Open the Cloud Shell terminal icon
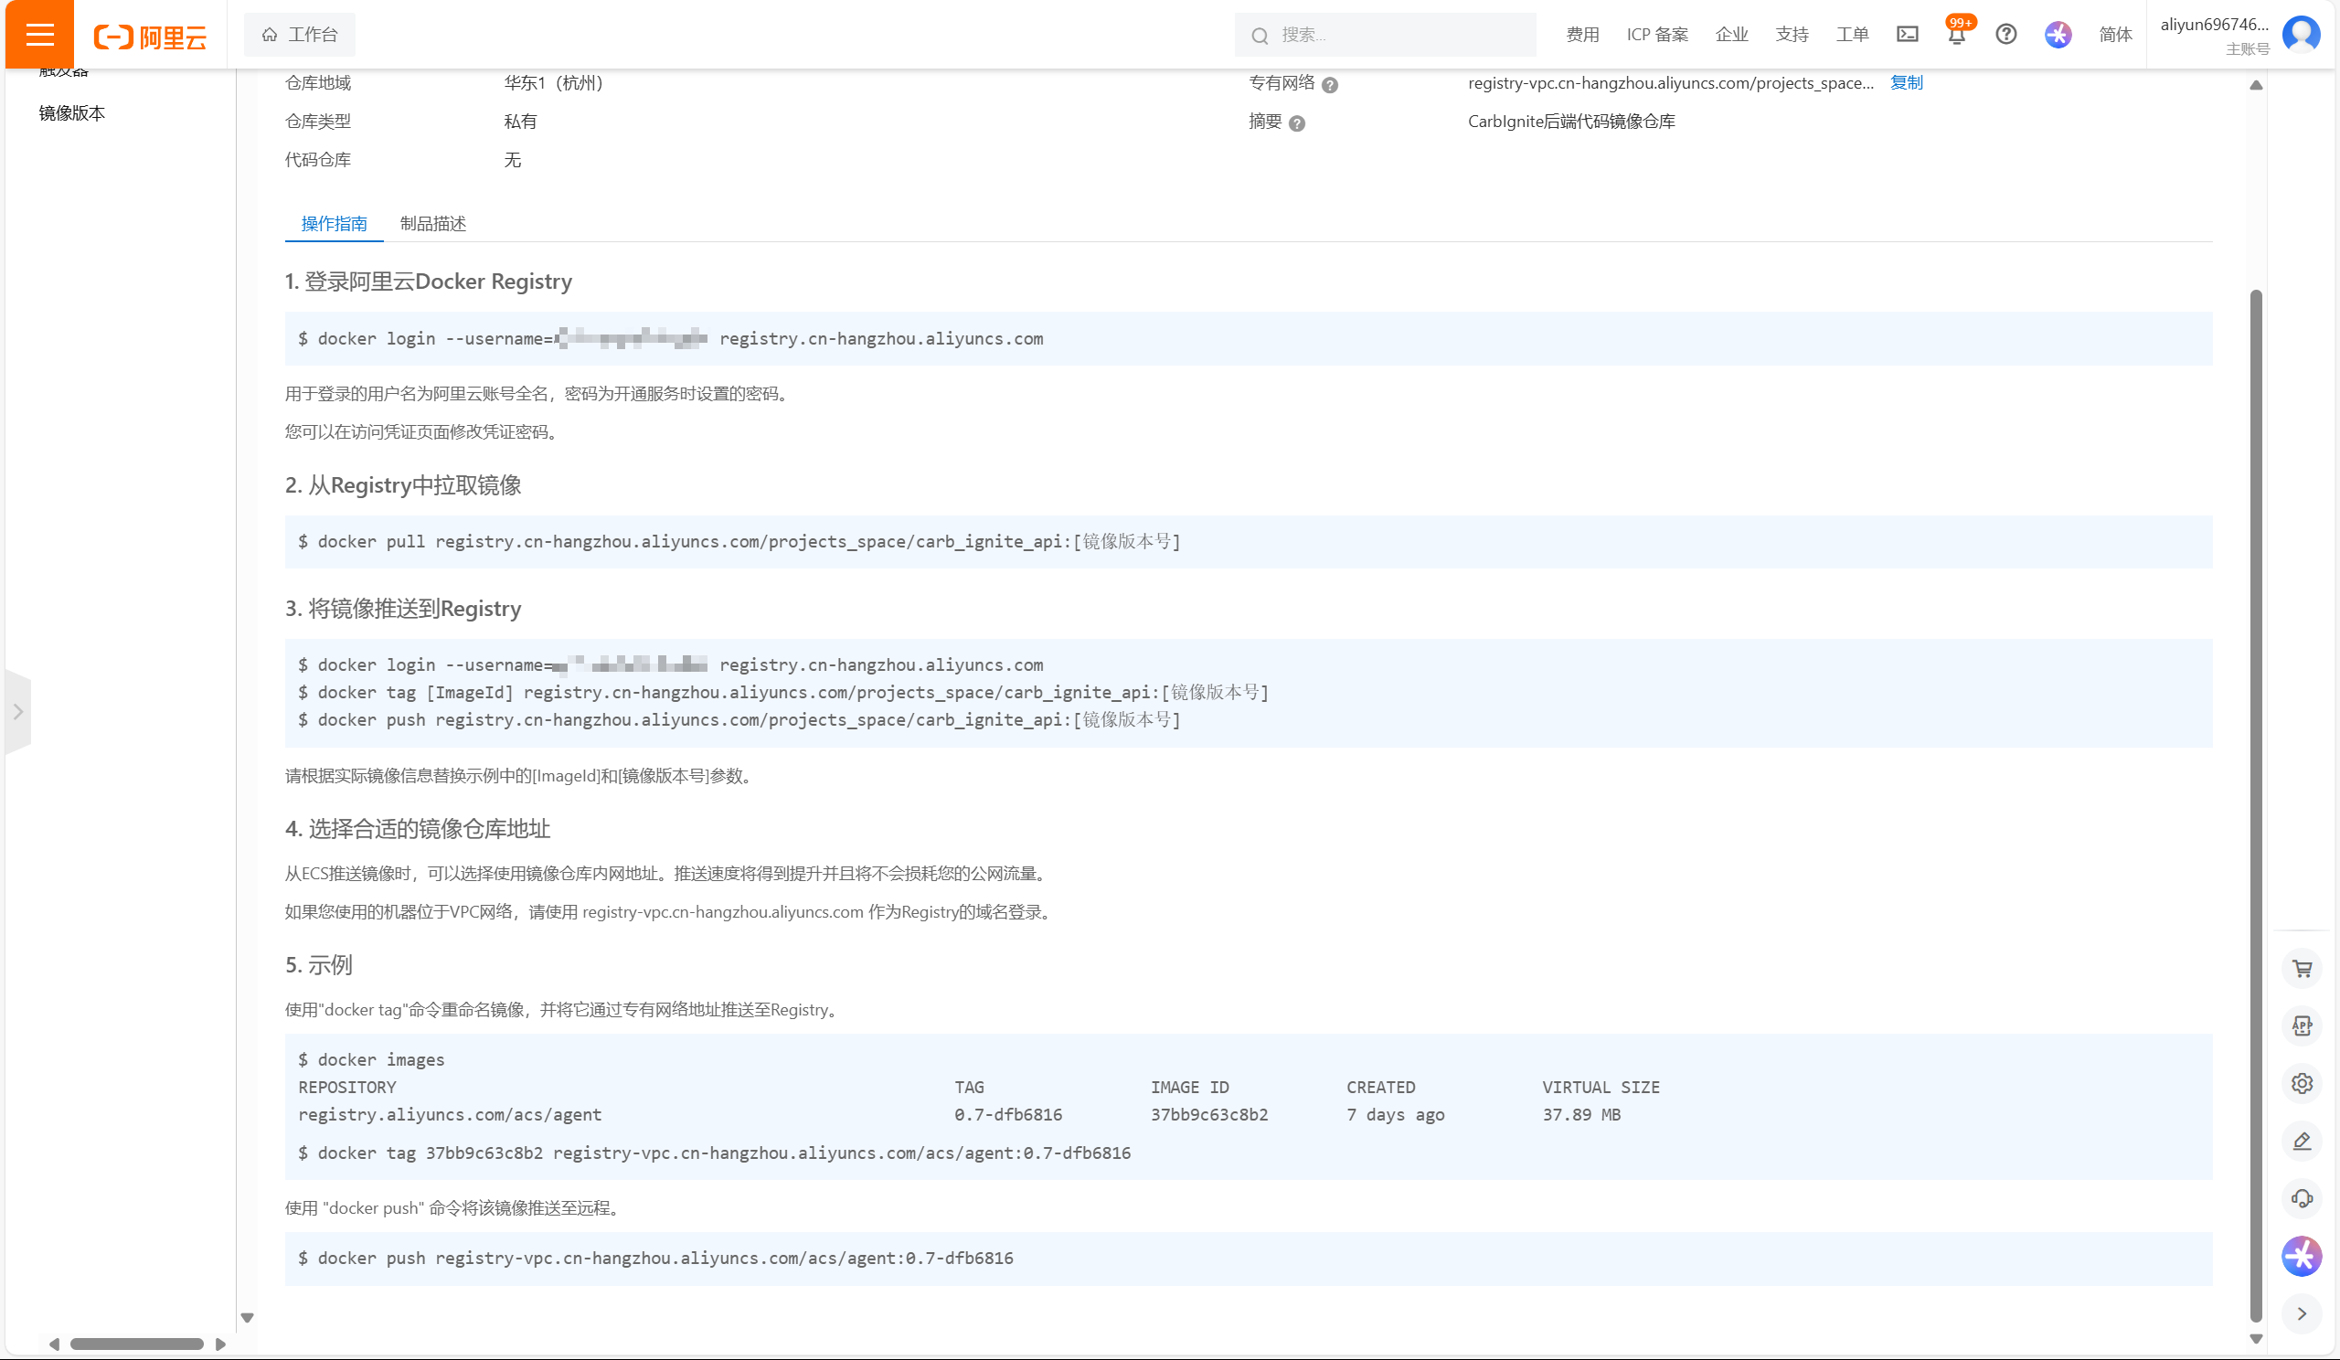This screenshot has height=1360, width=2340. [1907, 35]
